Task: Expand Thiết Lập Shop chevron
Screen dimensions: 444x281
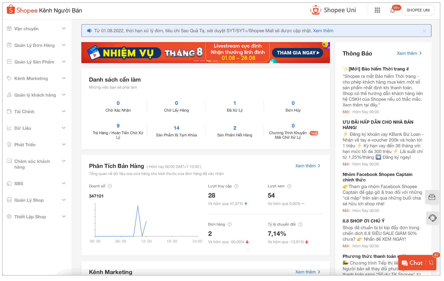Action: click(64, 216)
